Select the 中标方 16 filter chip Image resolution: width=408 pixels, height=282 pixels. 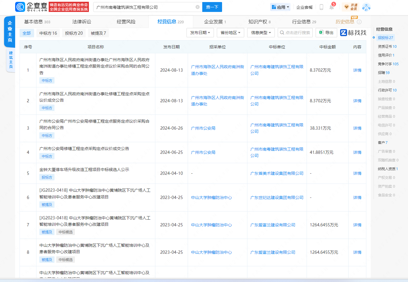48,33
